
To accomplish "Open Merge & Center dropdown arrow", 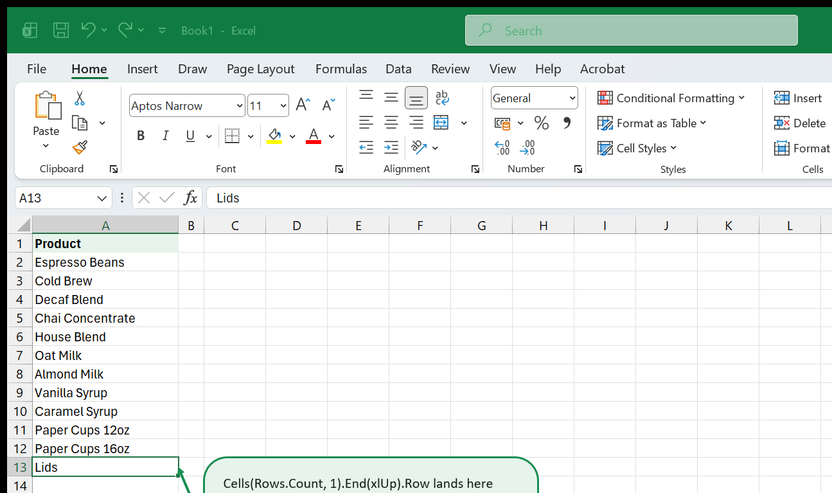I will pos(464,123).
